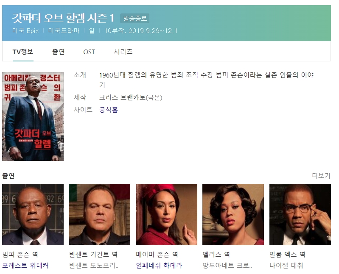Screen dimensions: 339x274
Task: Click the 메이미 존슨 cast photo
Action: (x=166, y=214)
